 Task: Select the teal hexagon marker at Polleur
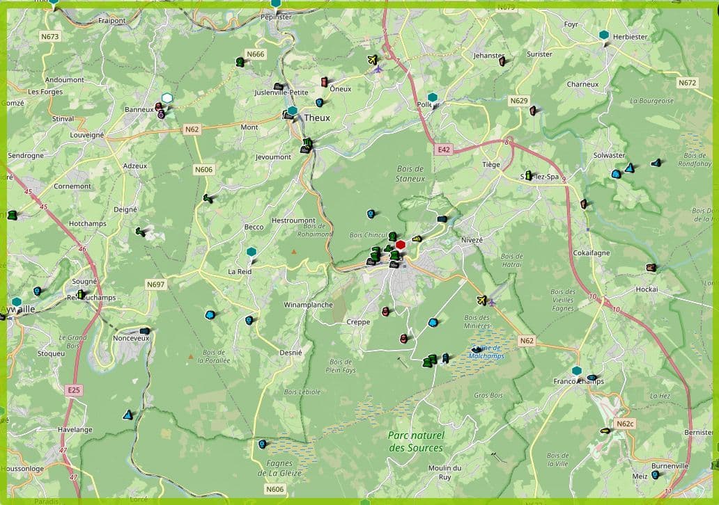433,97
